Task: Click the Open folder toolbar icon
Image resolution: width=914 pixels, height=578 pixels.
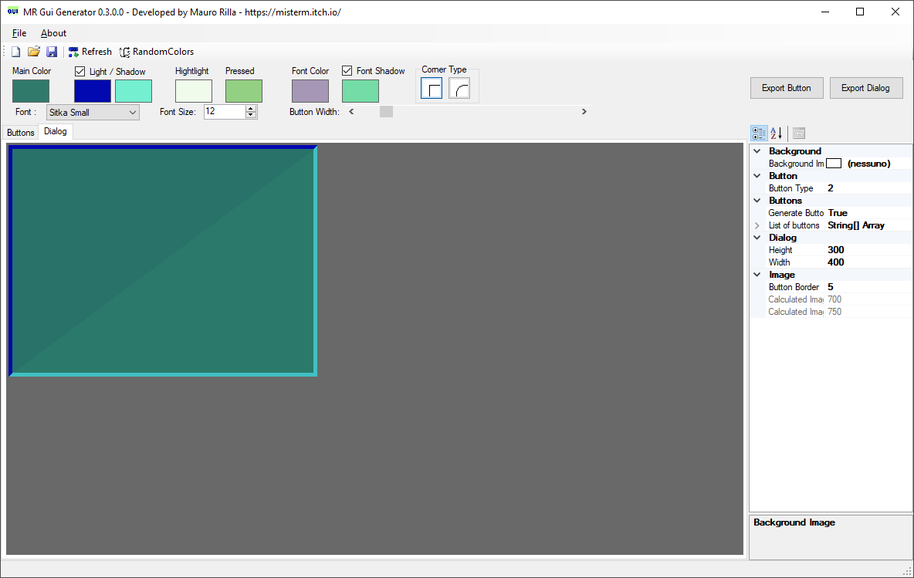Action: 34,52
